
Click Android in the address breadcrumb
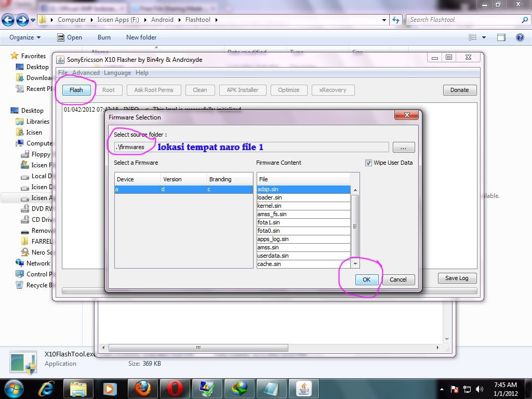coord(162,20)
